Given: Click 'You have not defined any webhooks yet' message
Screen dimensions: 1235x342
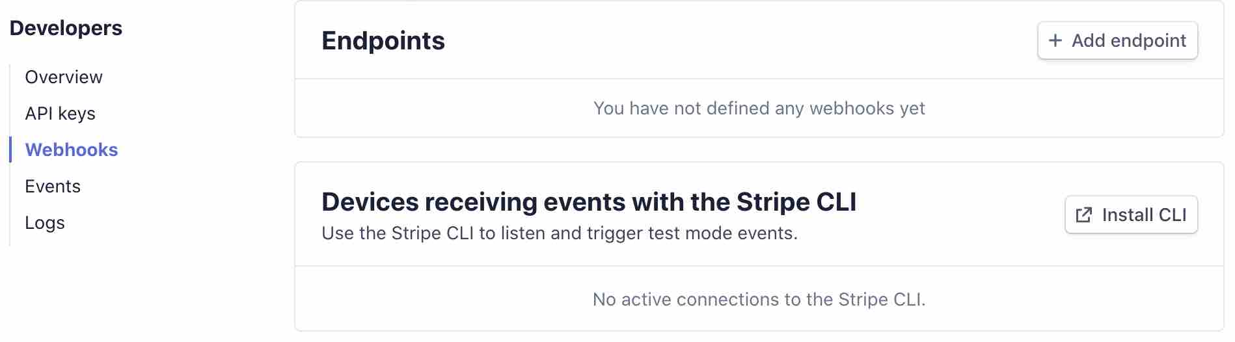Looking at the screenshot, I should [x=759, y=108].
